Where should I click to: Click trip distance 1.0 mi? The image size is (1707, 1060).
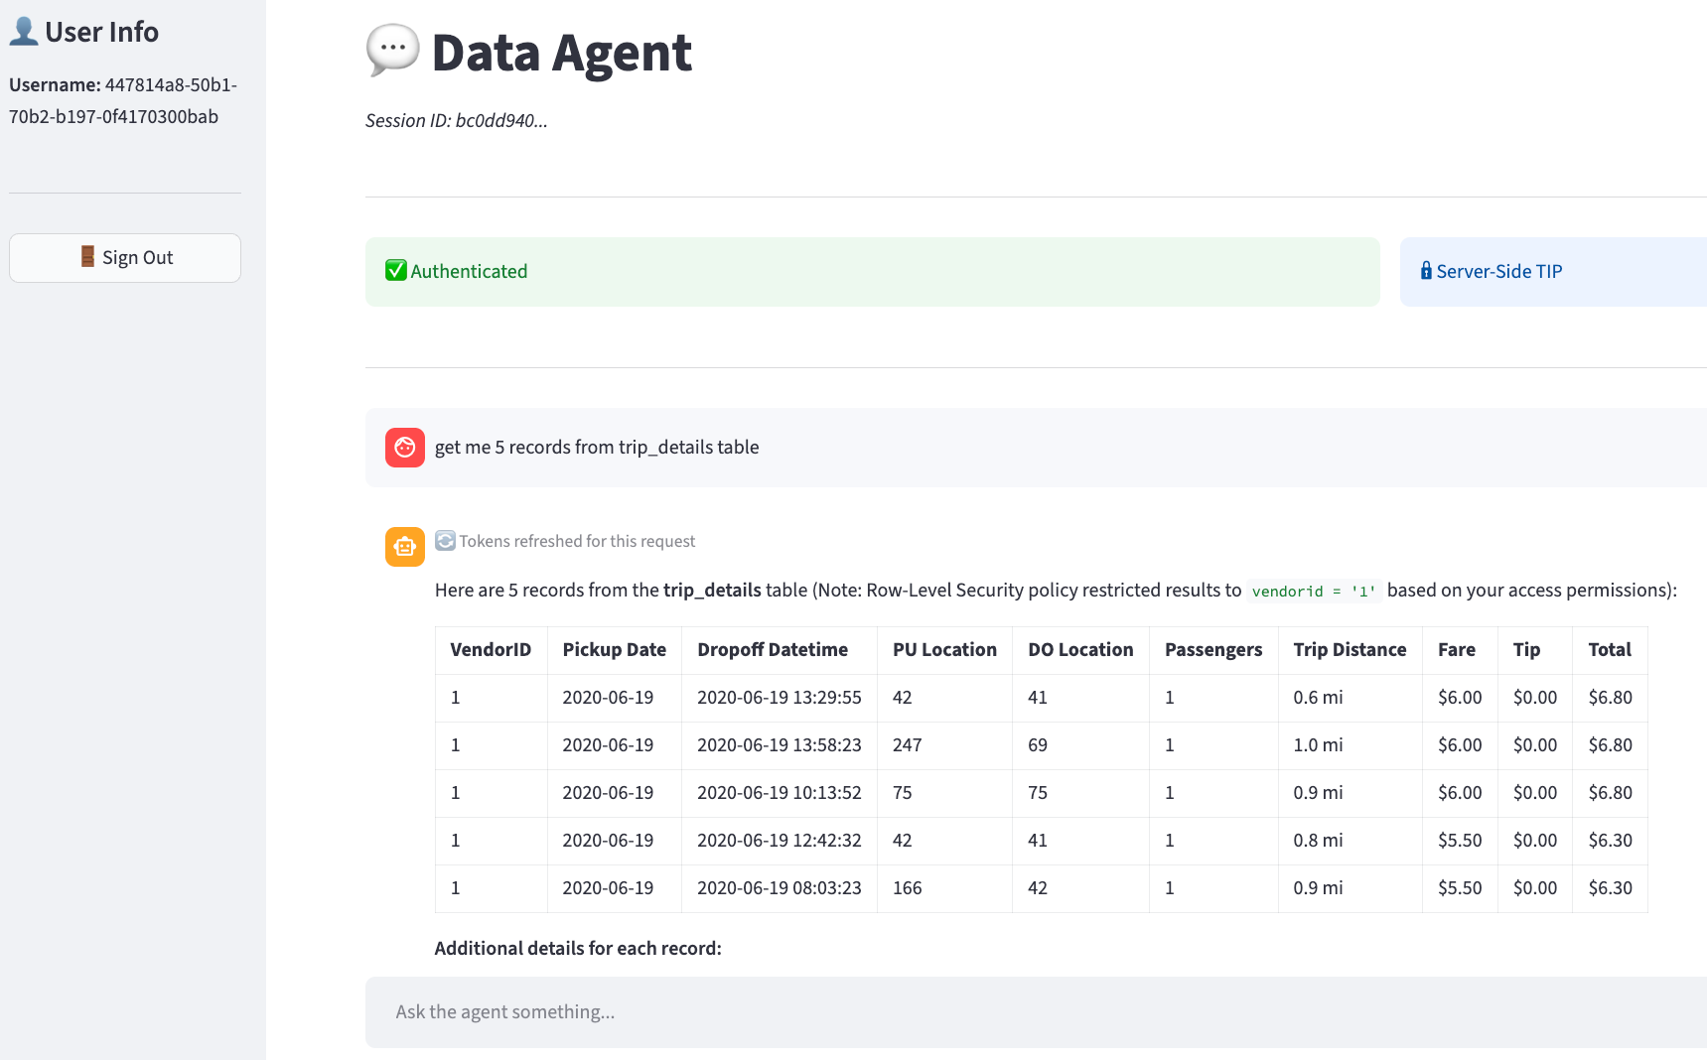(1318, 745)
